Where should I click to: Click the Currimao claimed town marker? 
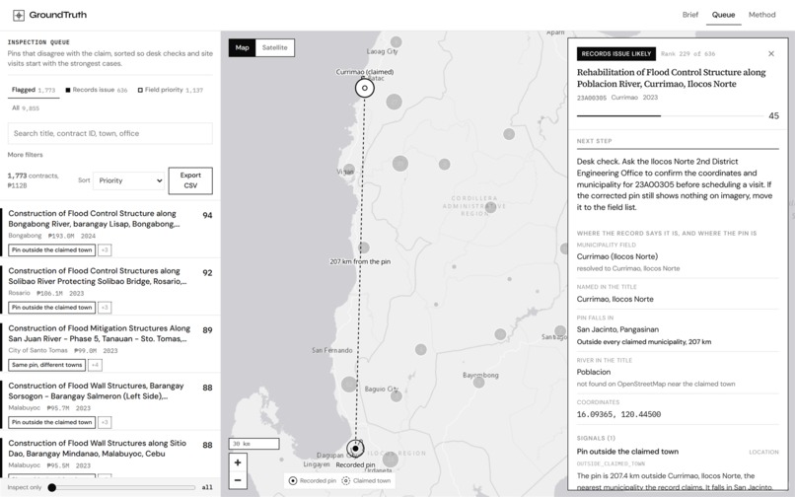365,88
